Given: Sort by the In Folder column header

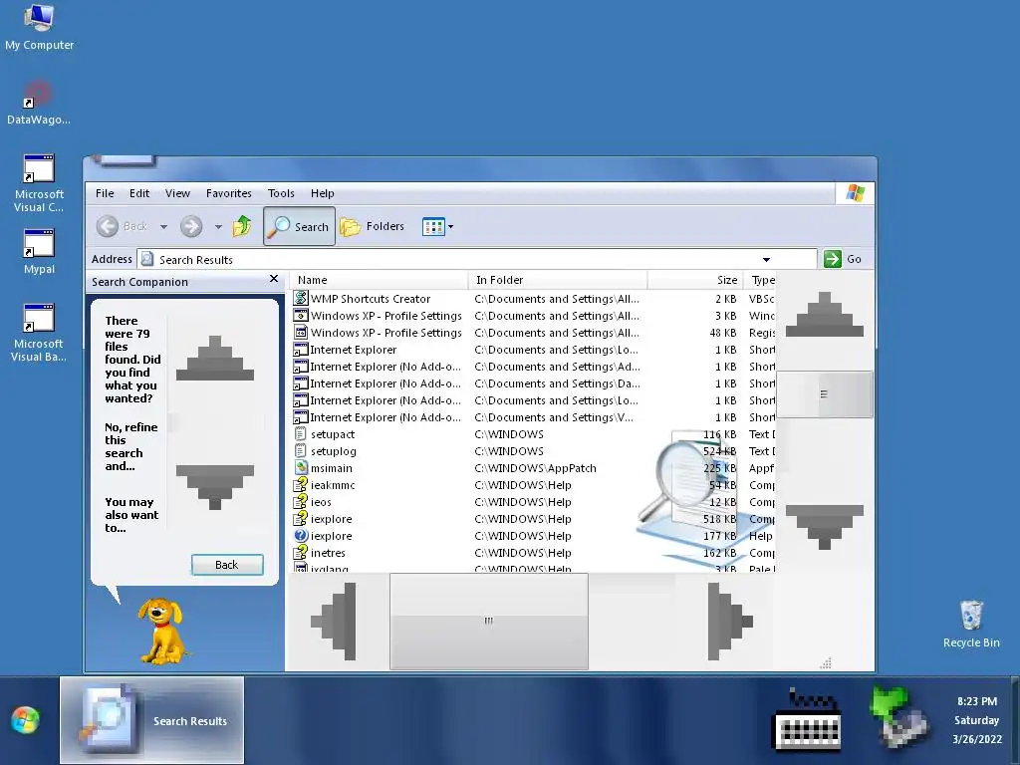Looking at the screenshot, I should tap(558, 280).
